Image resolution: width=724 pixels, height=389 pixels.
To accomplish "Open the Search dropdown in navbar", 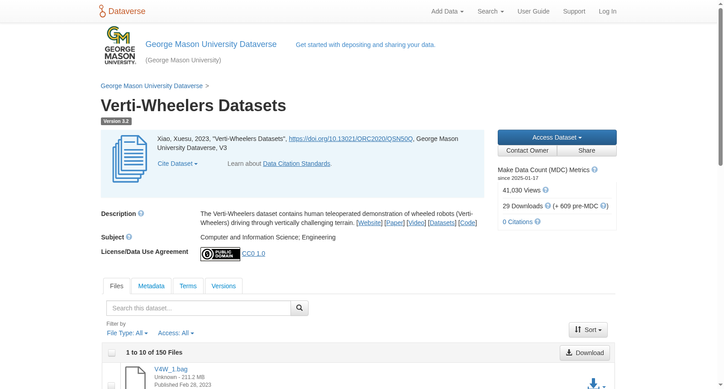I will 491,11.
